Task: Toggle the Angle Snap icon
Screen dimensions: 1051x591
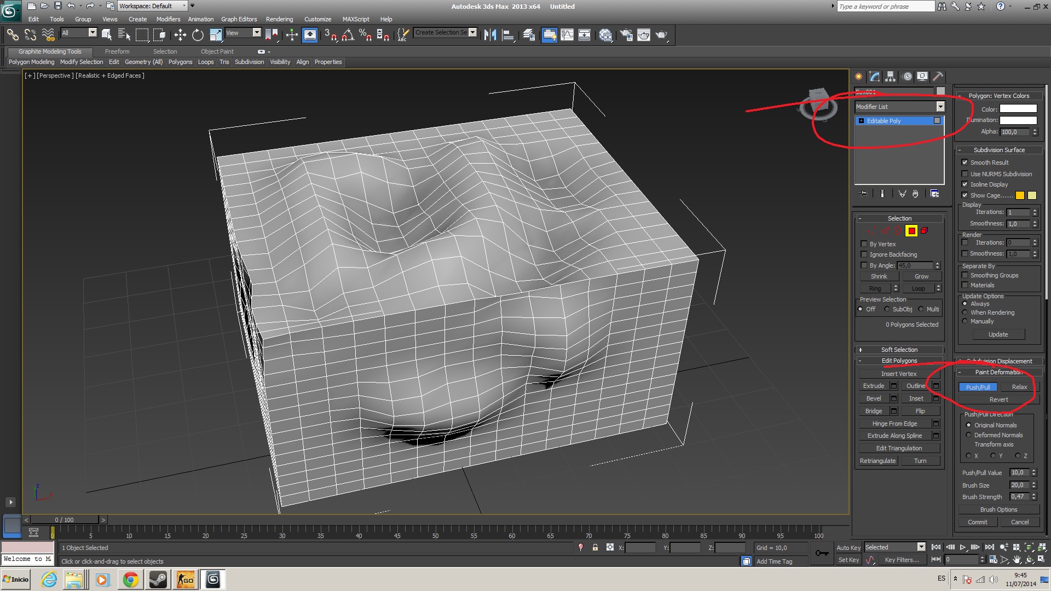Action: tap(348, 35)
